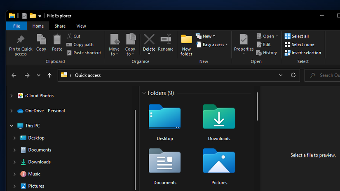This screenshot has height=191, width=340.
Task: Switch to the View tab
Action: 81,26
